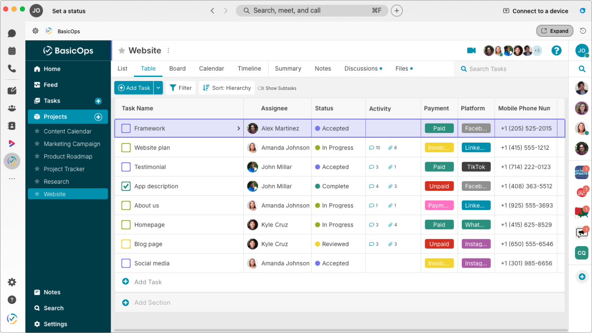Viewport: 592px width, 333px height.
Task: Check the Homepage task checkbox
Action: click(126, 225)
